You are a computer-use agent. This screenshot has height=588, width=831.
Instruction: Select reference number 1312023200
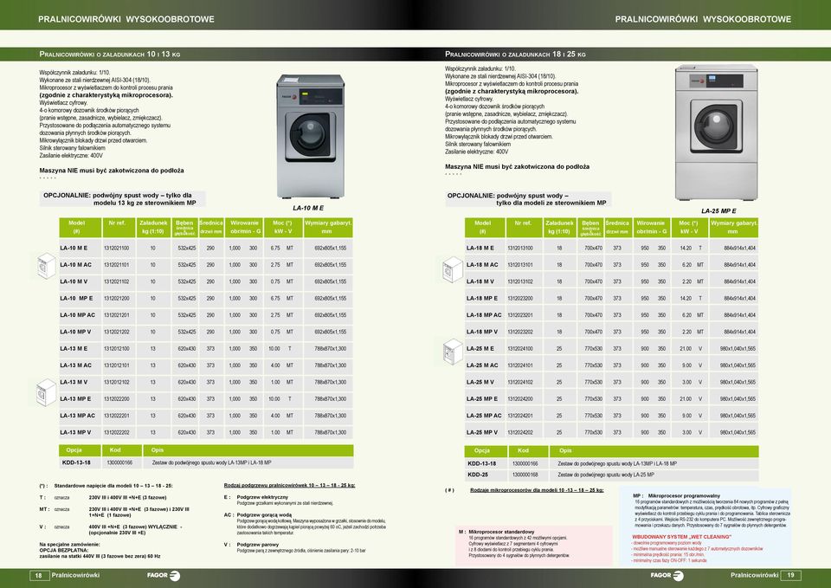tap(520, 298)
